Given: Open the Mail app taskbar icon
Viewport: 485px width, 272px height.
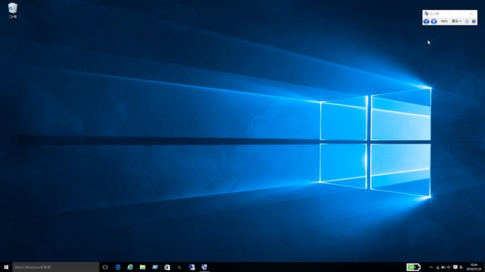Looking at the screenshot, I should [x=155, y=267].
